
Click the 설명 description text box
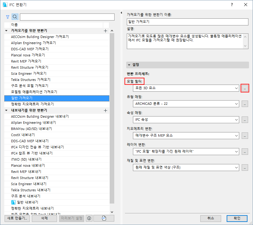click(187, 41)
